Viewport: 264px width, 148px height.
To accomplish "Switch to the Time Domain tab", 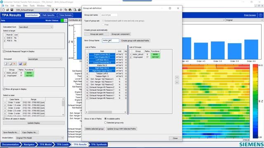I will (65, 15).
